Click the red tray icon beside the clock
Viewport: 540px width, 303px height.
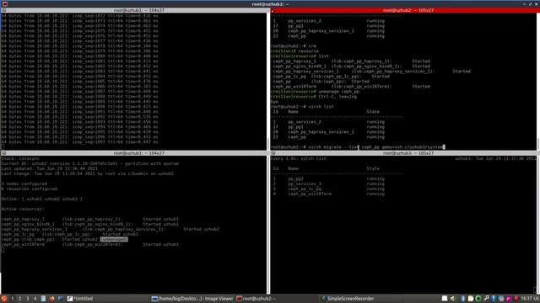pyautogui.click(x=516, y=299)
